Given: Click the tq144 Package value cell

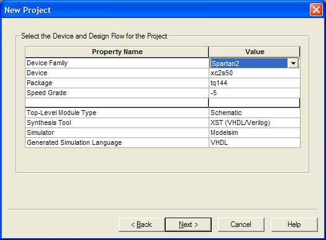Looking at the screenshot, I should pyautogui.click(x=254, y=83).
